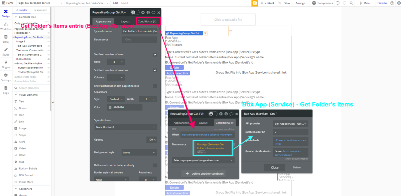The image size is (401, 196).
Task: Click the orange gift box icon
Action: pyautogui.click(x=255, y=3)
